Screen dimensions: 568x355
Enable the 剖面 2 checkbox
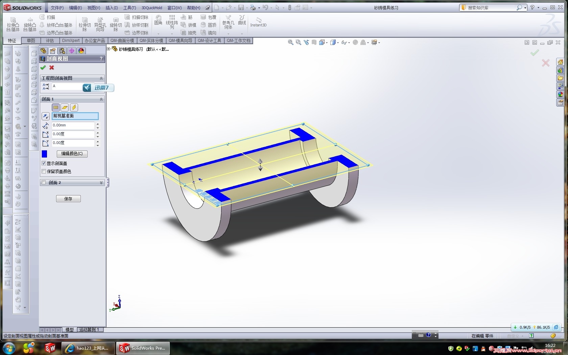click(44, 183)
